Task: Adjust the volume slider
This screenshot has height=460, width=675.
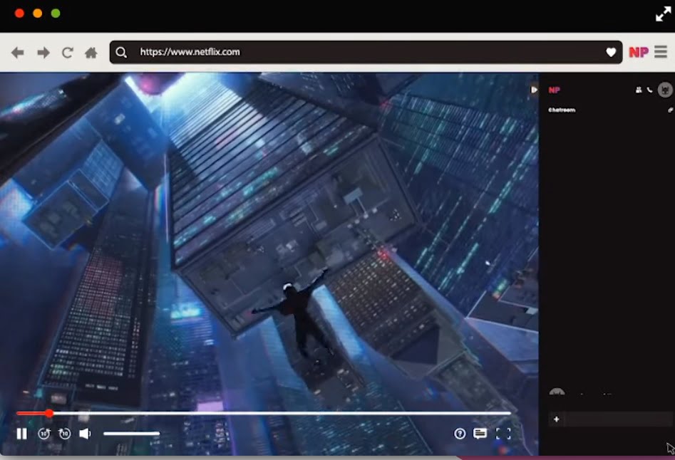Action: pyautogui.click(x=132, y=434)
